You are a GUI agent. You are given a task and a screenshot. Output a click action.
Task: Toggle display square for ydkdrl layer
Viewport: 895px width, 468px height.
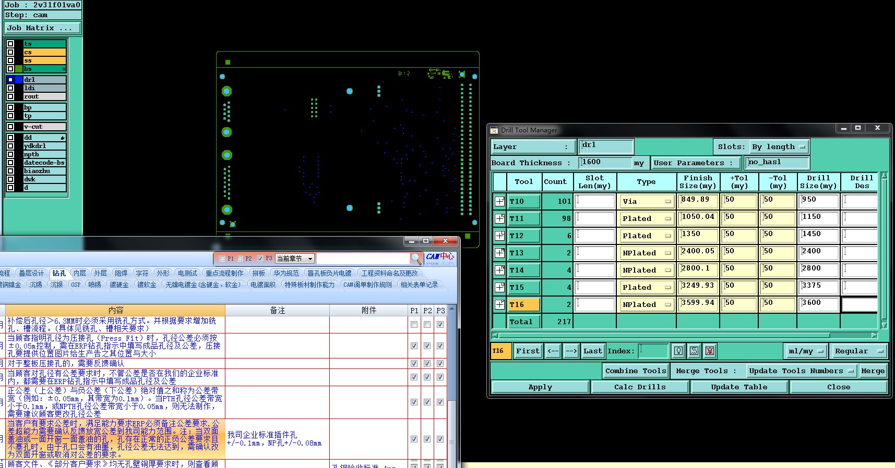pos(10,146)
